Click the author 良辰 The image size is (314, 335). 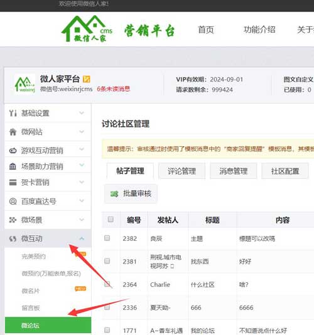click(x=156, y=238)
